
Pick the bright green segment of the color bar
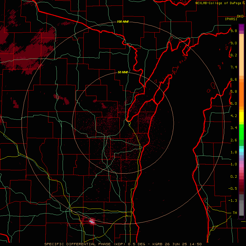241,132
